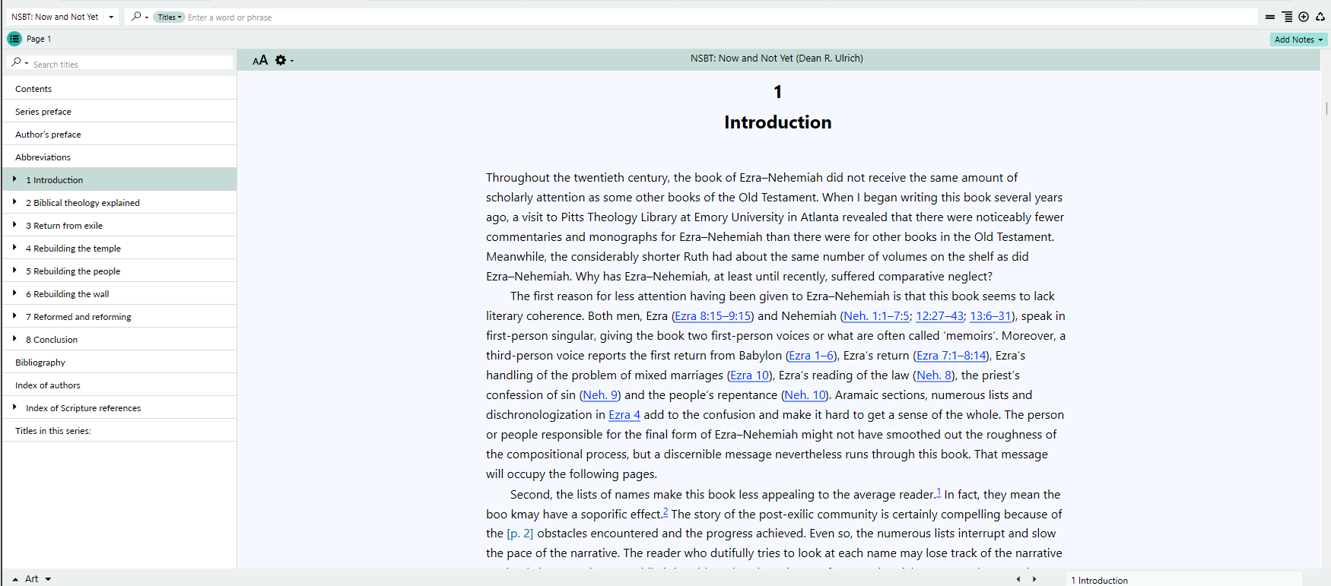
Task: Follow the Neh. 10 link
Action: [x=805, y=395]
